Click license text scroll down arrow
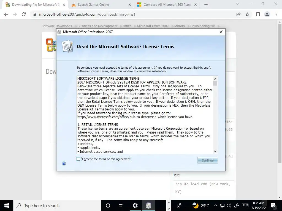This screenshot has width=282, height=211. (215, 151)
